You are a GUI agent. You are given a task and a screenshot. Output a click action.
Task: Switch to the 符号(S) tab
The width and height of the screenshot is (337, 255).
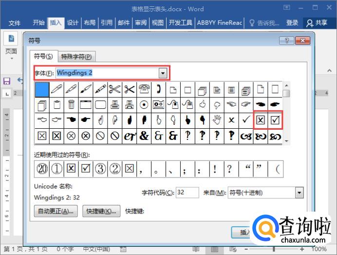click(43, 57)
